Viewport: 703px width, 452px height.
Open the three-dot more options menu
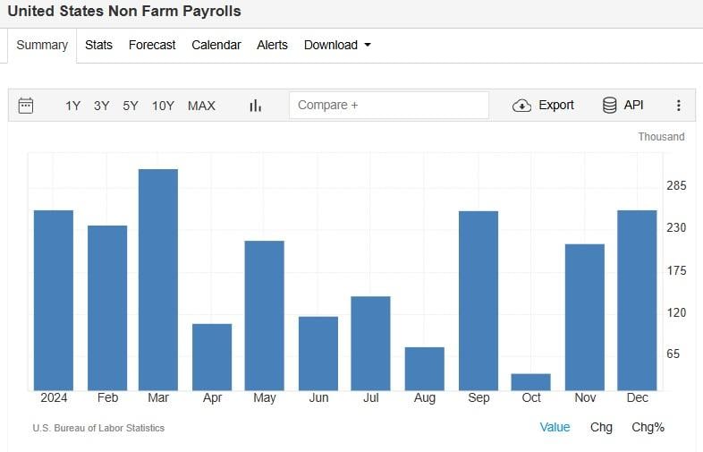(679, 106)
